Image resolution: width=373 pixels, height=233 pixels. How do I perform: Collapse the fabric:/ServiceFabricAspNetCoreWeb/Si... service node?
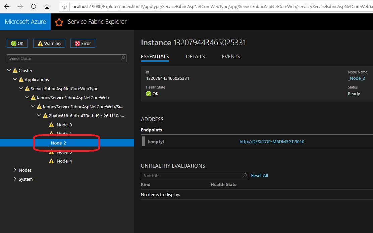(33, 107)
